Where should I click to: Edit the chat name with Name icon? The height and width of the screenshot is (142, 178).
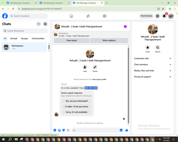[x=95, y=67]
